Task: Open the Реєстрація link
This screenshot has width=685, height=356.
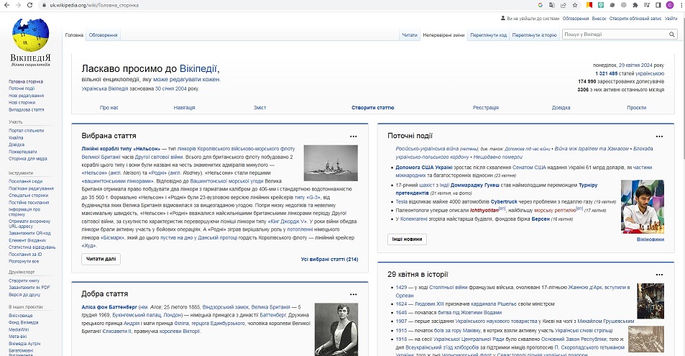Action: [486, 108]
